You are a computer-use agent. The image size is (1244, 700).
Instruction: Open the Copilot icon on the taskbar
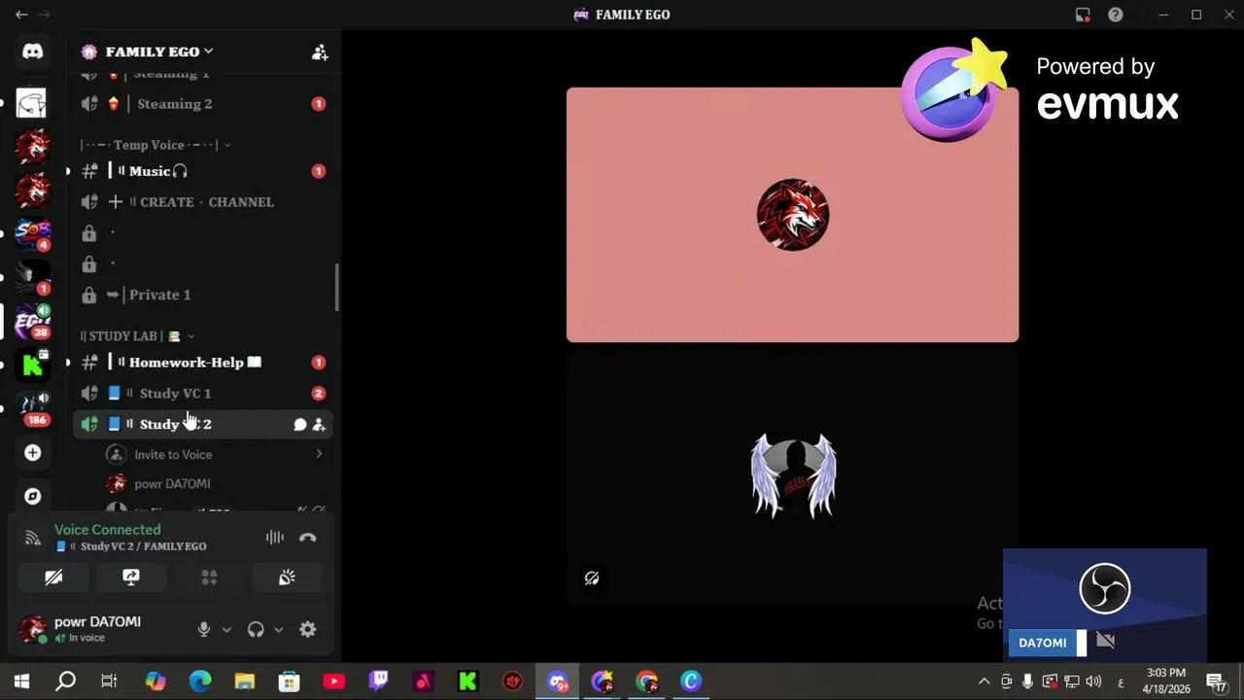click(155, 682)
